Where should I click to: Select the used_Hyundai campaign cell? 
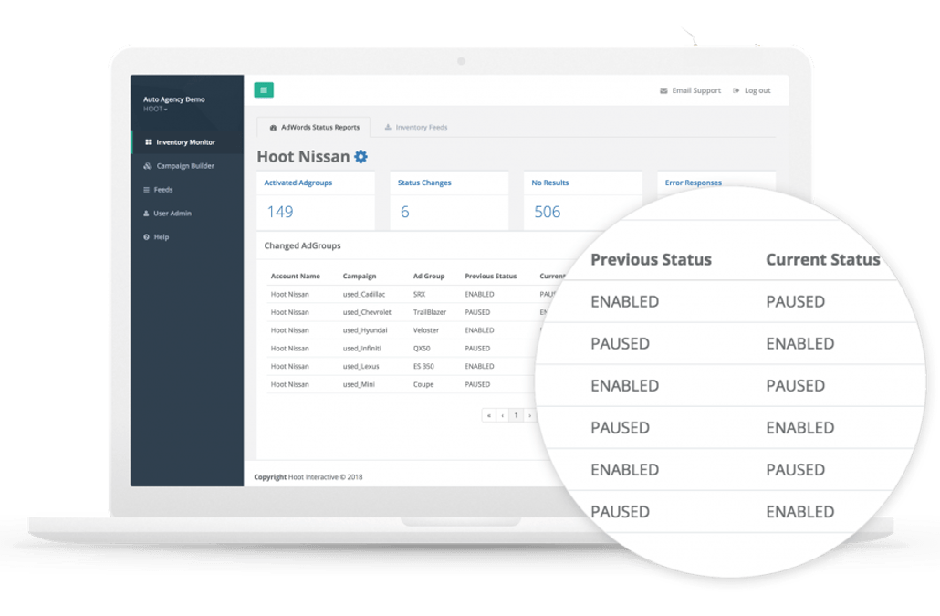tap(365, 330)
